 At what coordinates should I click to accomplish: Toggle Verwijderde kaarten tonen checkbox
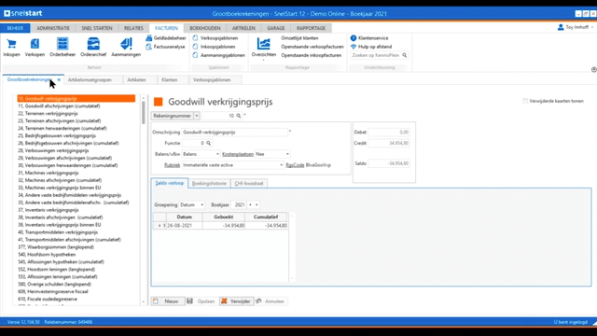tap(525, 101)
